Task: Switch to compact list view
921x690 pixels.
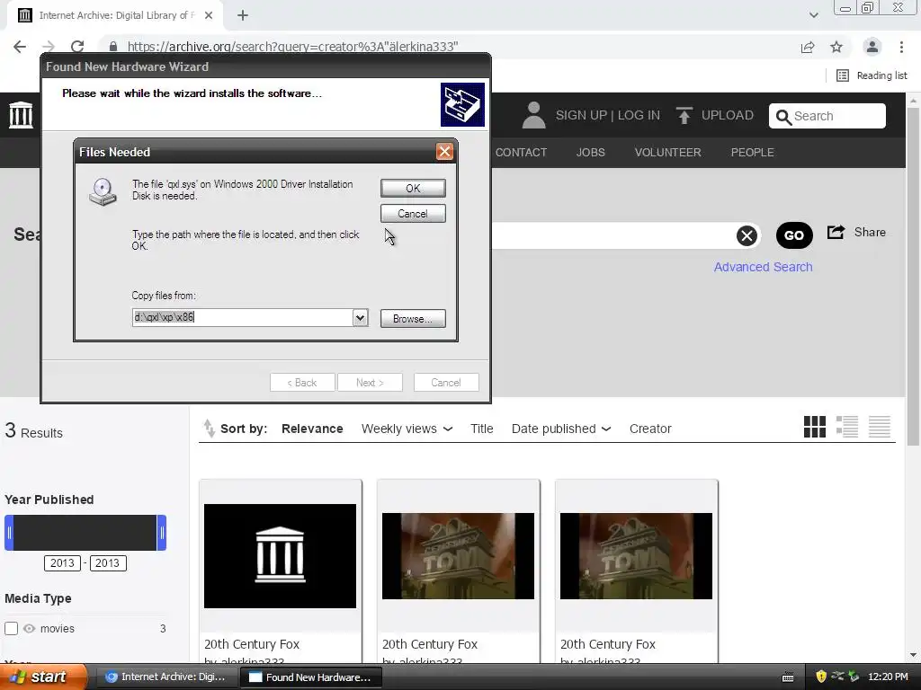Action: 880,427
